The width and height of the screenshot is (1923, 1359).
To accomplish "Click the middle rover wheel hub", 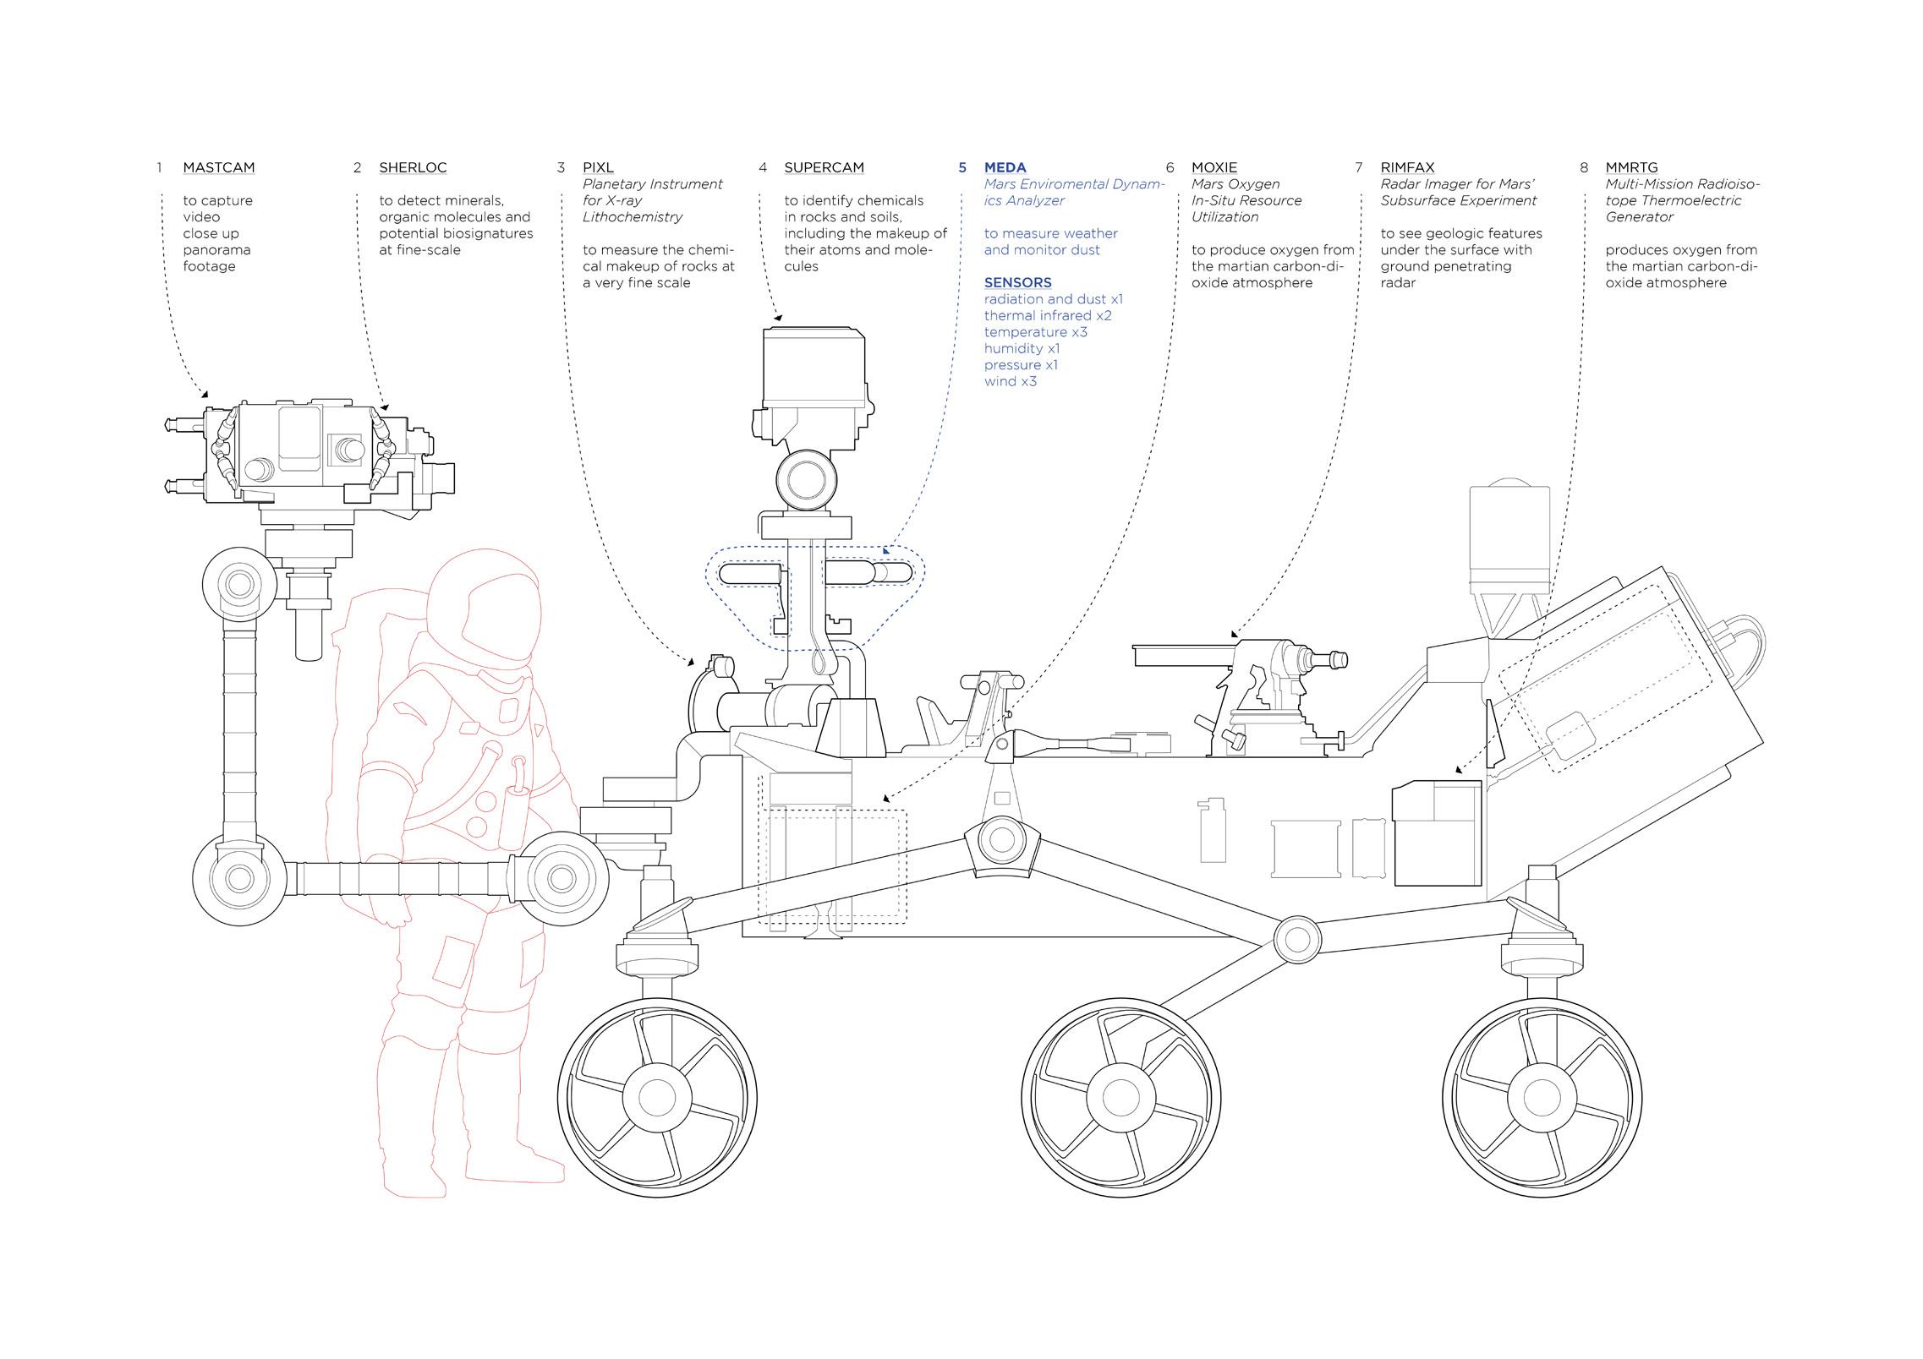I will [x=1120, y=1097].
